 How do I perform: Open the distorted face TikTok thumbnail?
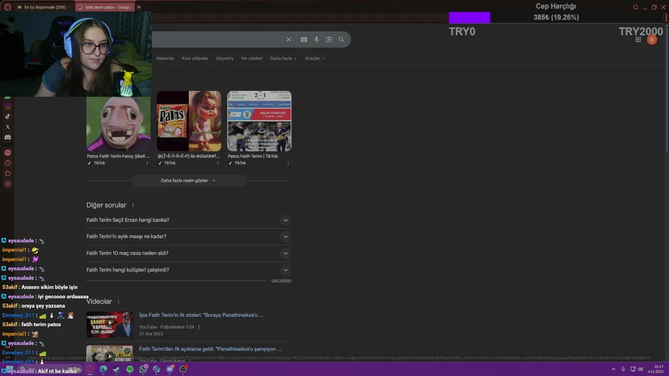pyautogui.click(x=118, y=124)
